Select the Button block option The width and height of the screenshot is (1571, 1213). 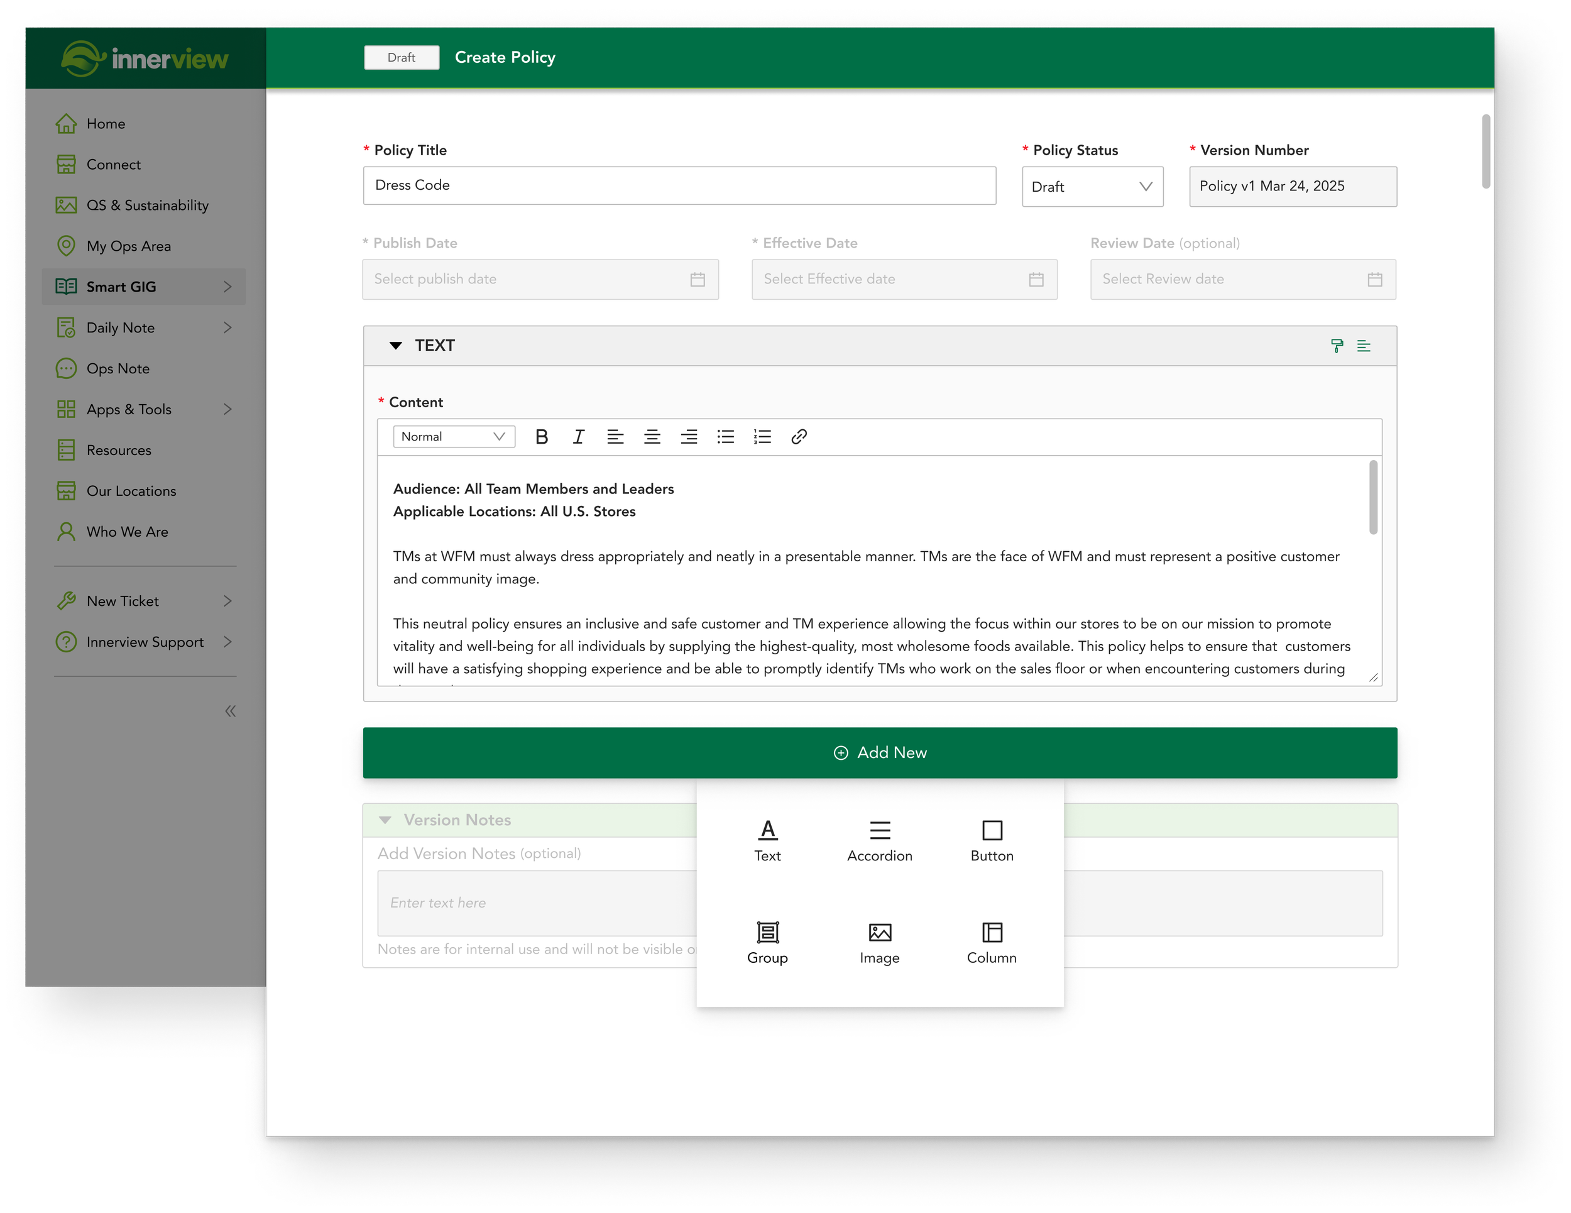(x=992, y=840)
